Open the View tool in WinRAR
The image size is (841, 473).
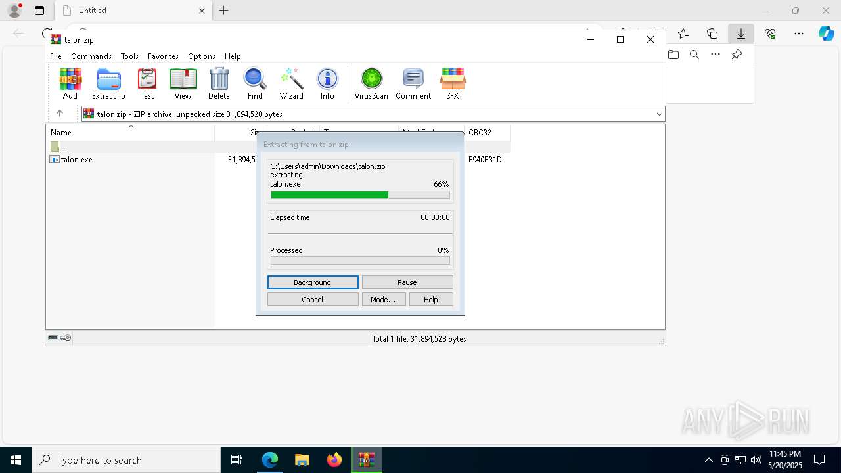pos(183,83)
